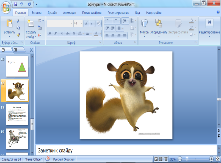
Task: Open the Align Text vertical options
Action: 133,28
